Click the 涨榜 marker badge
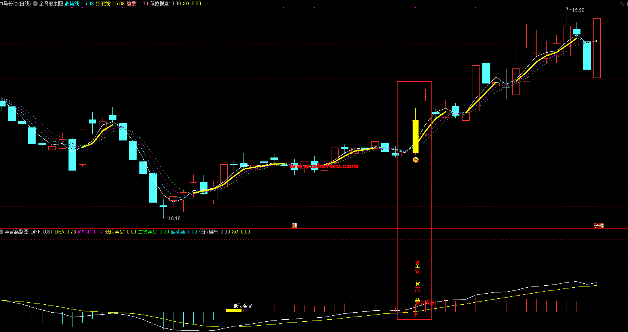 click(599, 225)
